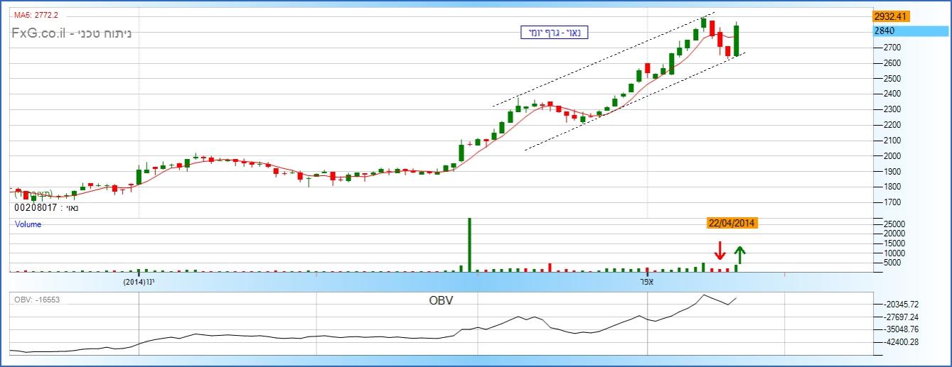
Task: Click the (2014) January axis label
Action: tap(138, 282)
